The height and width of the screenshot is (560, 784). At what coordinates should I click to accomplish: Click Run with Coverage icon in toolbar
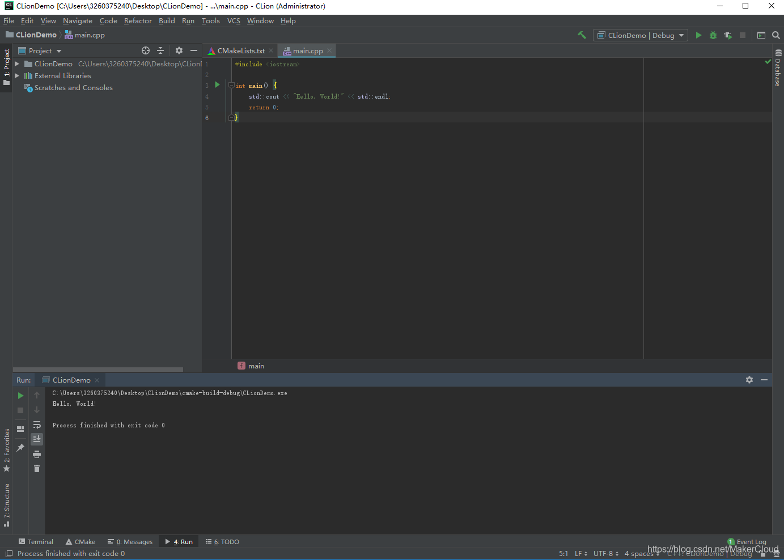coord(728,35)
